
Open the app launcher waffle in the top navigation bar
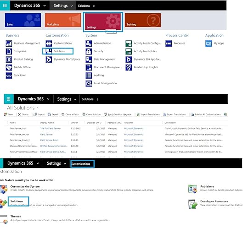pos(5,5)
